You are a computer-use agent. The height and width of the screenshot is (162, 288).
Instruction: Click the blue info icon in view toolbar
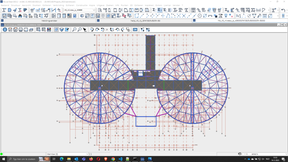click(x=5, y=30)
